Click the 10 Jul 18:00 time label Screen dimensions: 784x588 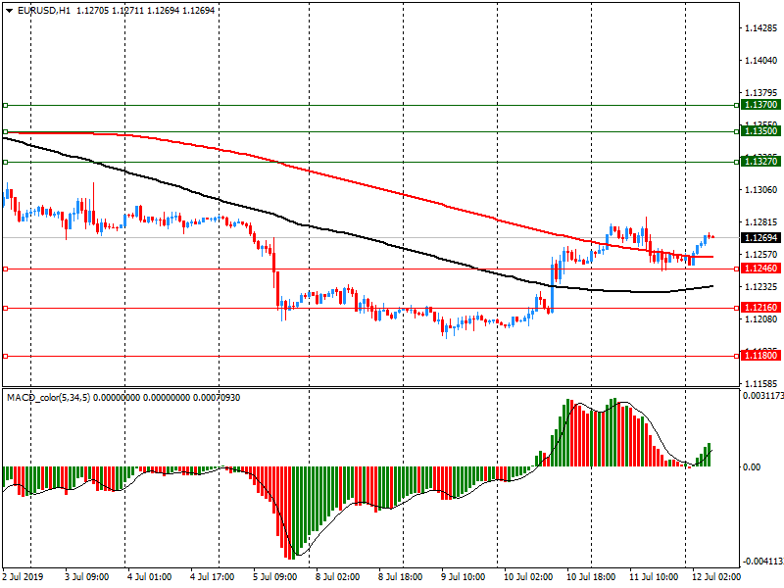591,576
